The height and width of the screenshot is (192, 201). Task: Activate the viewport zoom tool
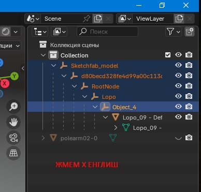pos(13,107)
